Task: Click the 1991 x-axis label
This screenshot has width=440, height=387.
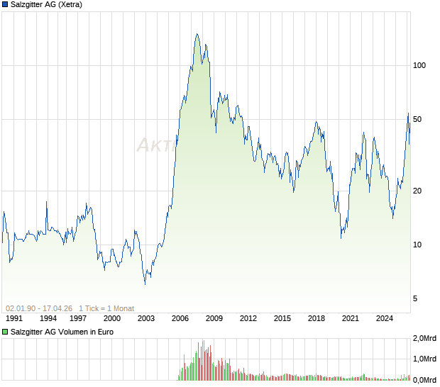Action: point(14,319)
